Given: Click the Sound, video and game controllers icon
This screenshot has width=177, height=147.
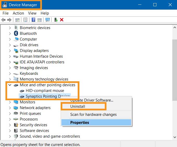Looking at the screenshot, I should (x=16, y=136).
